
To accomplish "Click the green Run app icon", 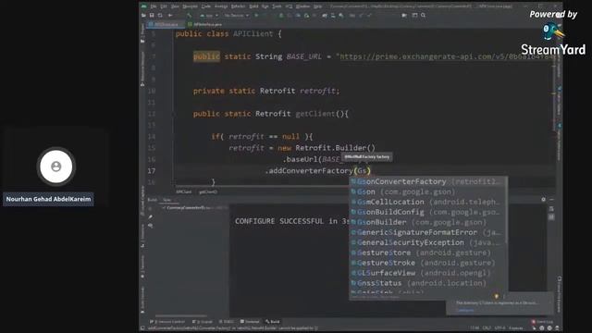I will click(x=256, y=16).
